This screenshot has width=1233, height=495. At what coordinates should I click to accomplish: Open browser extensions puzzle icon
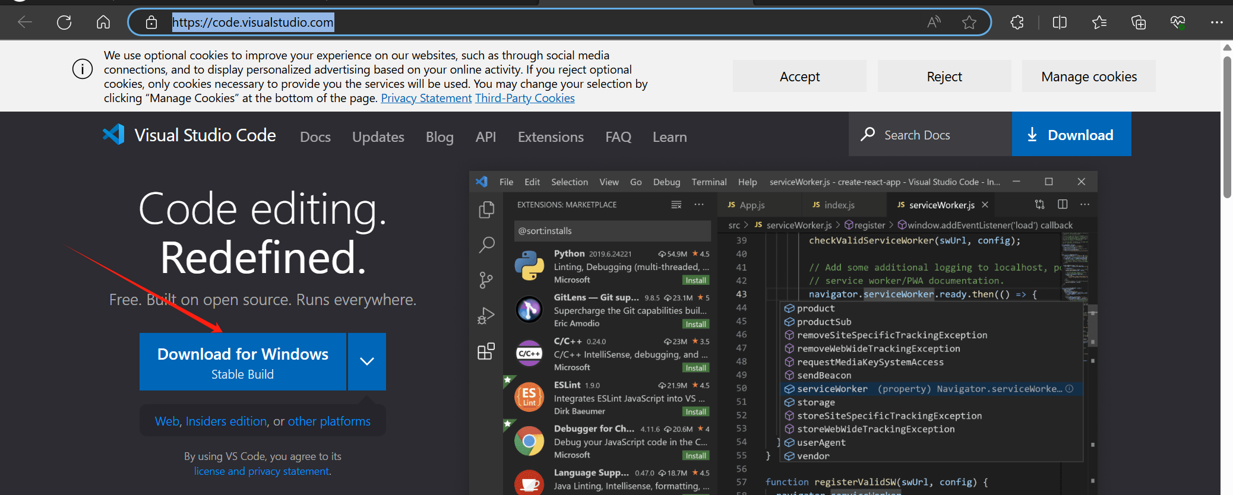pyautogui.click(x=1017, y=23)
